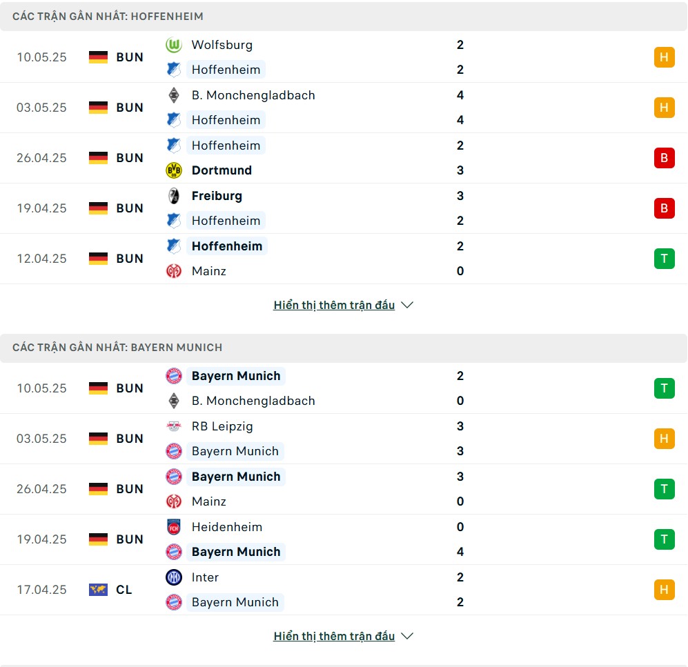
Task: Click the Bayern Munich name in the Heidenheim match
Action: [236, 552]
